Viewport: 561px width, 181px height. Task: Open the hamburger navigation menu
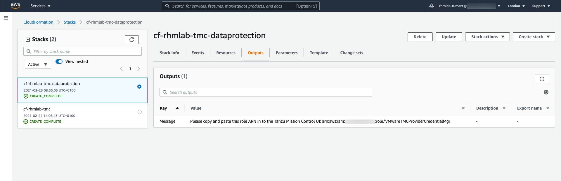(x=6, y=18)
